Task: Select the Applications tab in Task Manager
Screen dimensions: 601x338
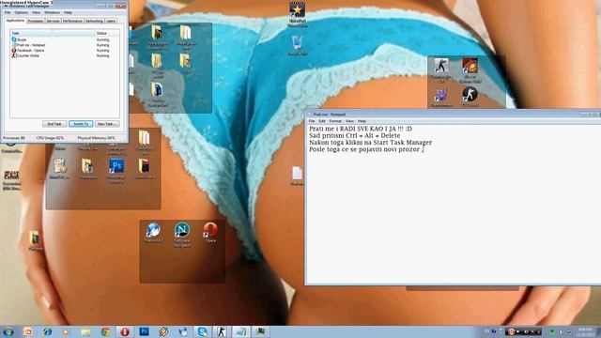Action: click(x=15, y=21)
